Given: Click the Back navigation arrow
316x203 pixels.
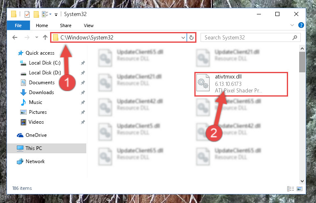Looking at the screenshot, I should click(x=15, y=37).
